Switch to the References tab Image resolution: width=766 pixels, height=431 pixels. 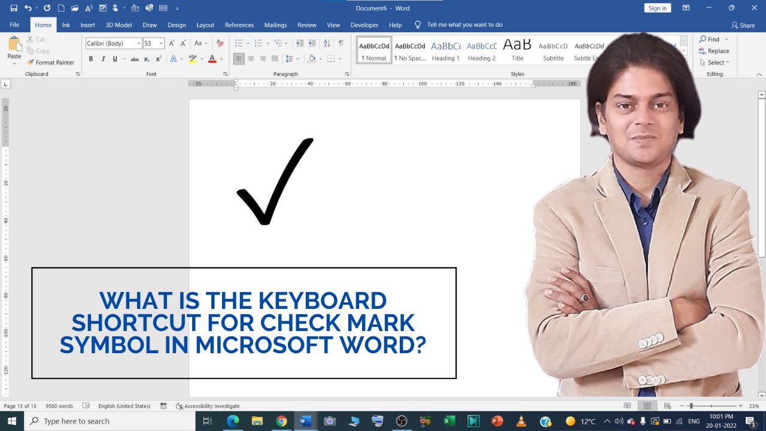pos(239,25)
